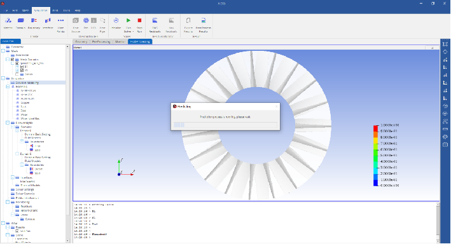Viewport: 451px width, 244px height.
Task: Switch to the Monitor view tab
Action: click(x=120, y=42)
